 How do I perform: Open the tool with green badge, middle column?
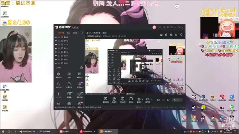(x=69, y=95)
